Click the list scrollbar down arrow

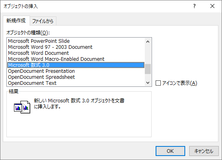pyautogui.click(x=148, y=83)
